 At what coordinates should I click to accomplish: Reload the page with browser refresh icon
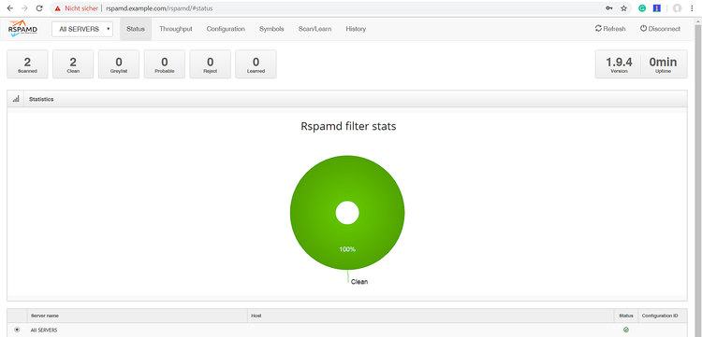(x=39, y=8)
